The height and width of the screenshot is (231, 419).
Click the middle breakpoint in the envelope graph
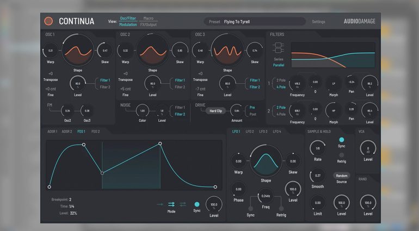(x=102, y=173)
